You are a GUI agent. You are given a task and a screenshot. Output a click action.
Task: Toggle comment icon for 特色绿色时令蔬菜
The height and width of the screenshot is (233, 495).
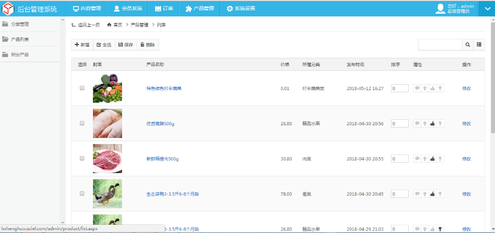(417, 88)
